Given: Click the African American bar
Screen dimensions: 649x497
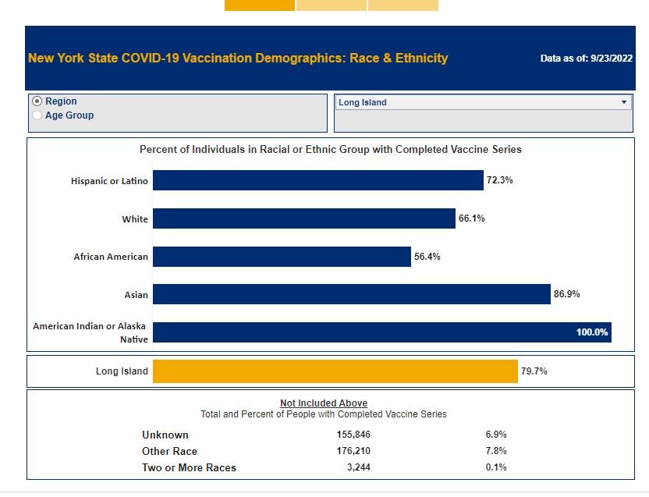Looking at the screenshot, I should tap(282, 257).
